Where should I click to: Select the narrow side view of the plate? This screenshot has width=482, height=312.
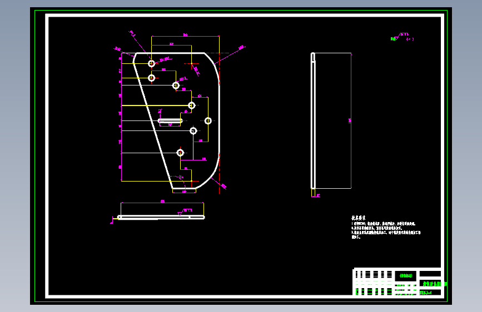click(313, 120)
